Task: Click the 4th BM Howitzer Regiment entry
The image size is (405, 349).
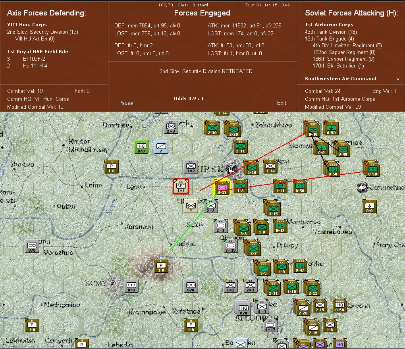Action: (x=347, y=46)
